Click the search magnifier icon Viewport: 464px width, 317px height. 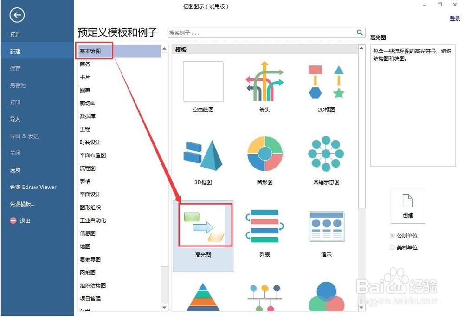click(x=360, y=32)
